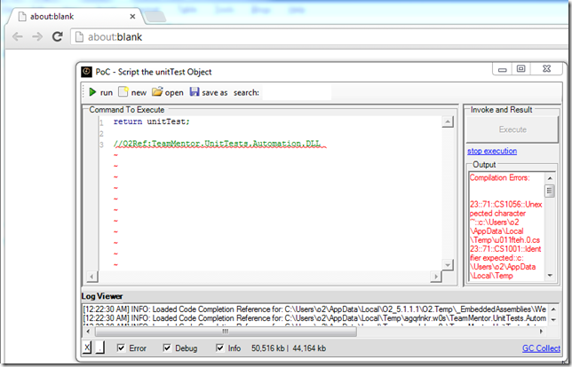Save script using save as disk icon
572x367 pixels.
195,92
